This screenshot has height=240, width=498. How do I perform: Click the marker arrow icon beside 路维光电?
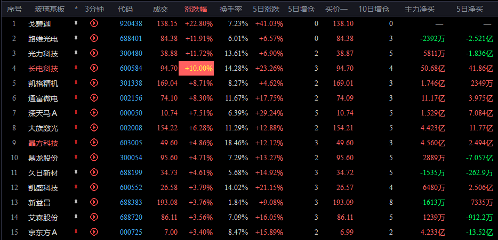tap(76, 37)
